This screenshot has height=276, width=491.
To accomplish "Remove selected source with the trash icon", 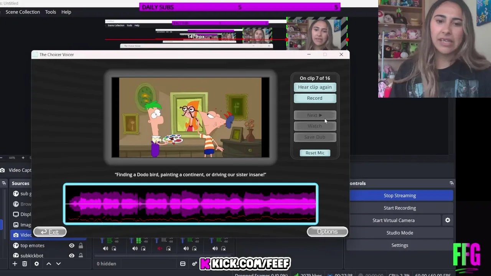I will pyautogui.click(x=25, y=264).
